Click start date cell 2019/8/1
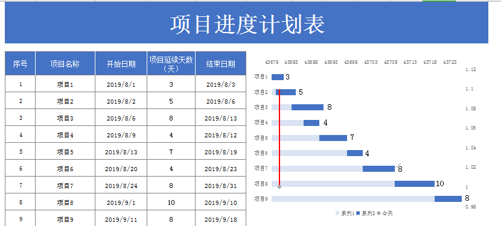This screenshot has width=501, height=226. click(121, 84)
